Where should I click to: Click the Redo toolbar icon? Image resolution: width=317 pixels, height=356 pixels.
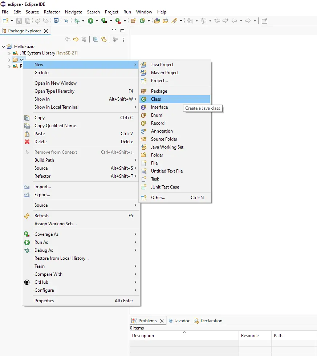46,21
